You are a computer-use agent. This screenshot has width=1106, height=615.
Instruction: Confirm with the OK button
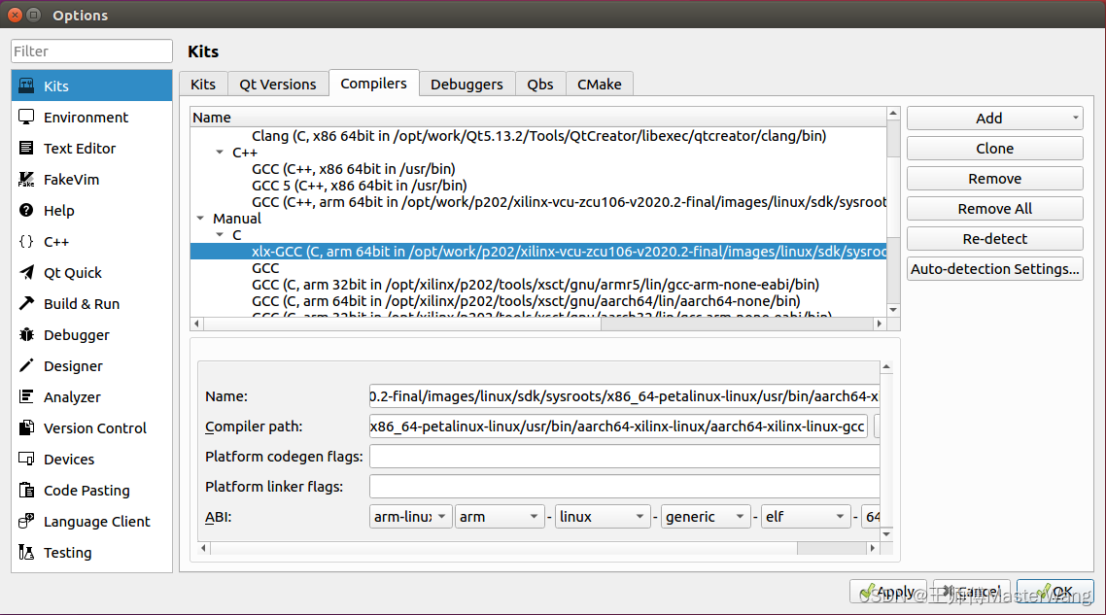(1055, 592)
